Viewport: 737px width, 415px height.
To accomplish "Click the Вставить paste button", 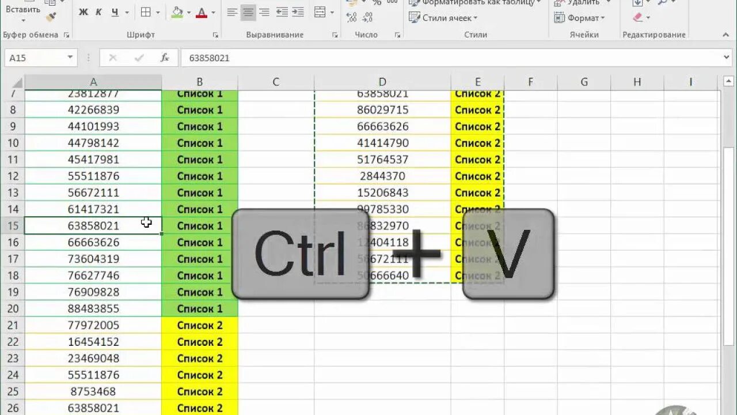I will 23,9.
